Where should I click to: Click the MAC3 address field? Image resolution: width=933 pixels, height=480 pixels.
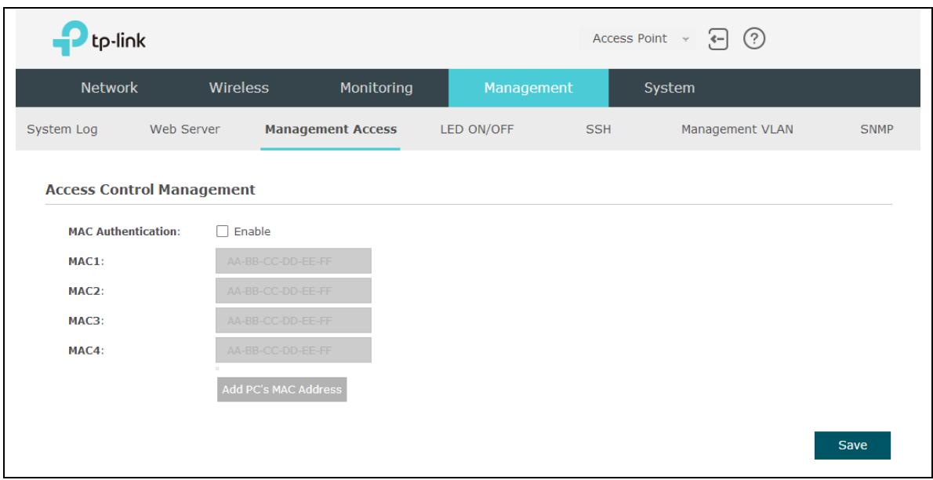click(x=293, y=321)
